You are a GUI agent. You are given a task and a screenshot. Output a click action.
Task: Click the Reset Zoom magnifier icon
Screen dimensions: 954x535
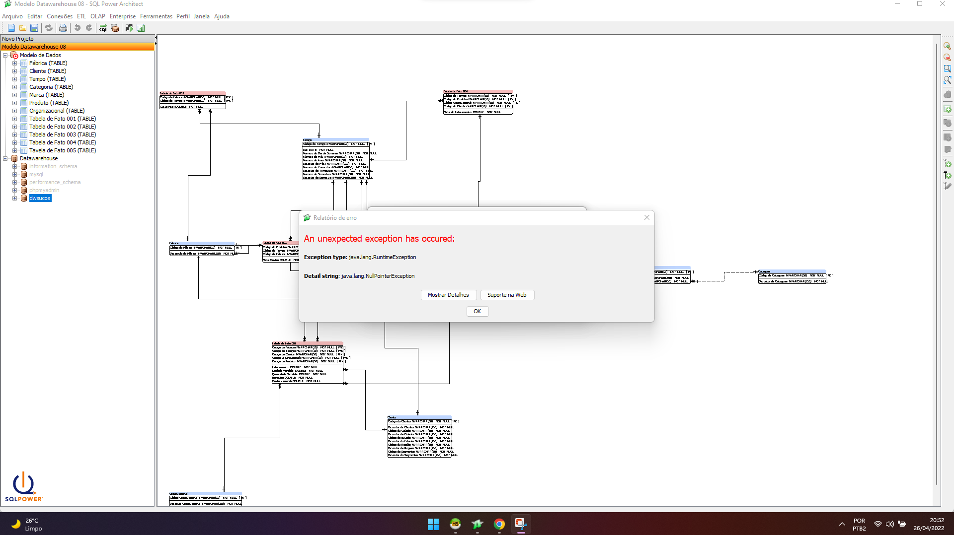point(947,68)
